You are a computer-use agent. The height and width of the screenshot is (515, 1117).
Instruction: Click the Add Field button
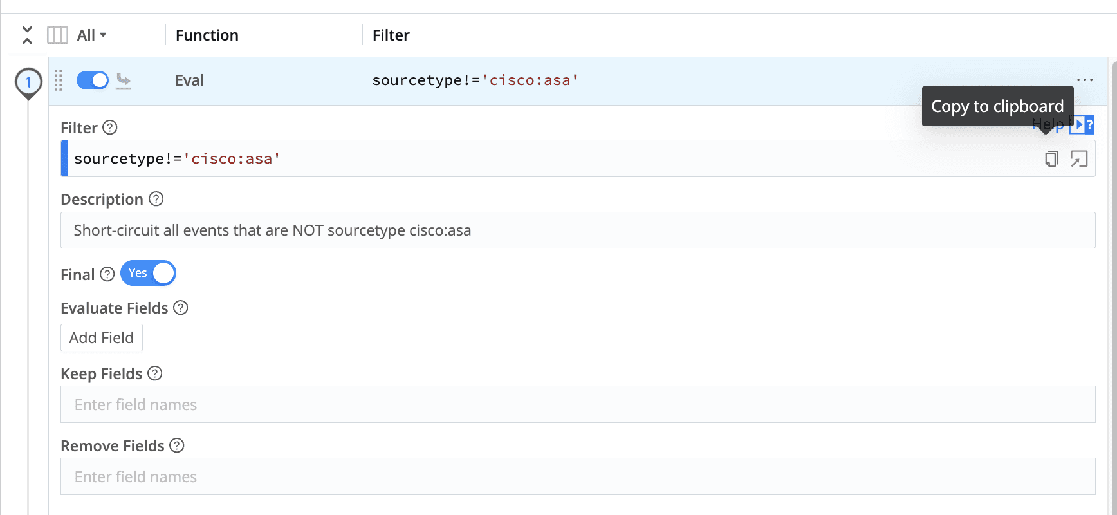coord(102,338)
